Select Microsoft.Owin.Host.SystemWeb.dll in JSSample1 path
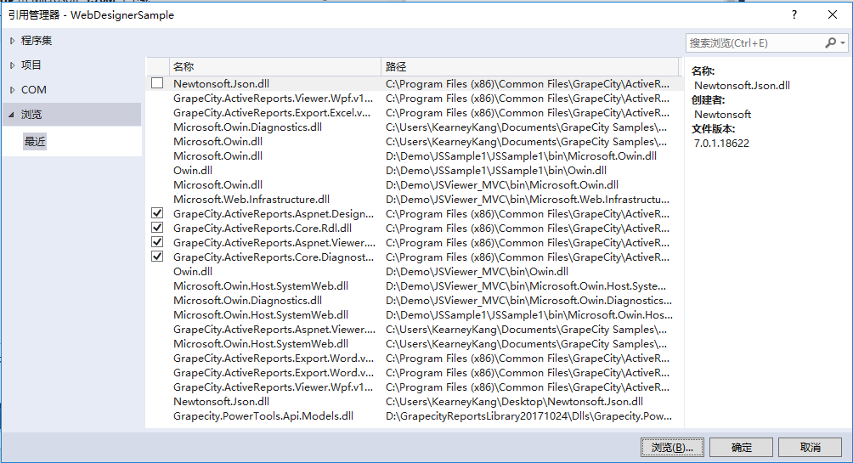 coord(415,314)
